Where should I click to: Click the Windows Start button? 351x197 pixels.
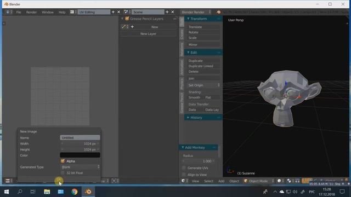(x=7, y=192)
